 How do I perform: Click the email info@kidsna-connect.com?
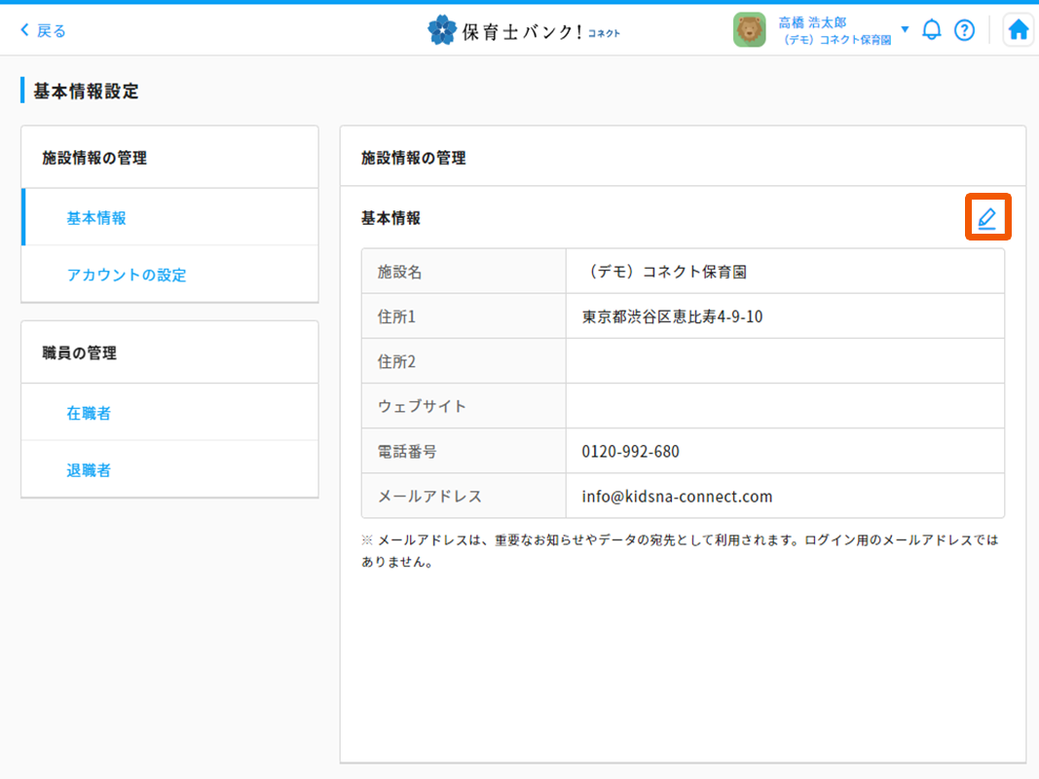tap(677, 496)
